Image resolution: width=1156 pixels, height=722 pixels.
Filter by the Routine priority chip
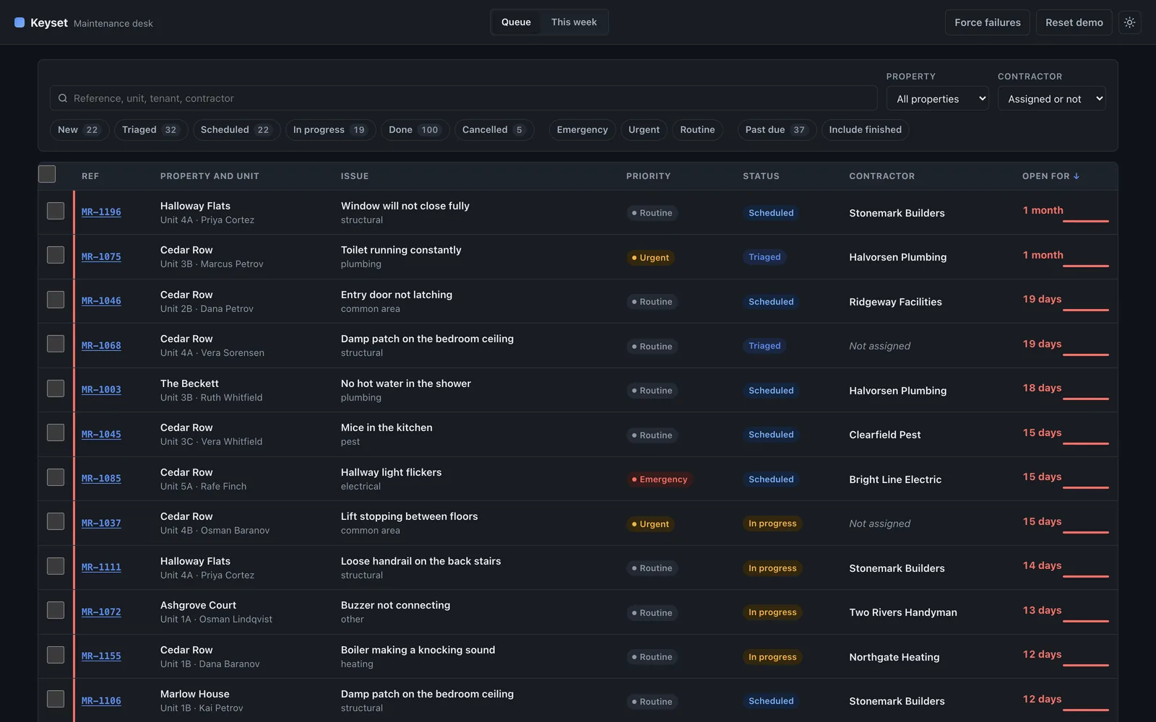[x=697, y=130]
